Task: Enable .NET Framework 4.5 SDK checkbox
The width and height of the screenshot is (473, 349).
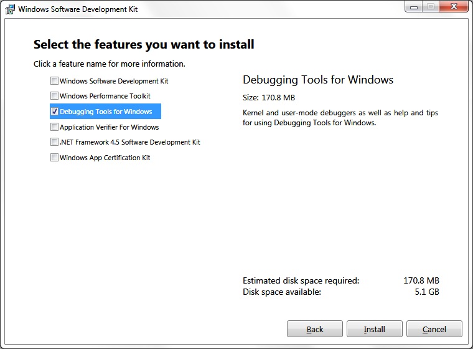Action: [55, 142]
